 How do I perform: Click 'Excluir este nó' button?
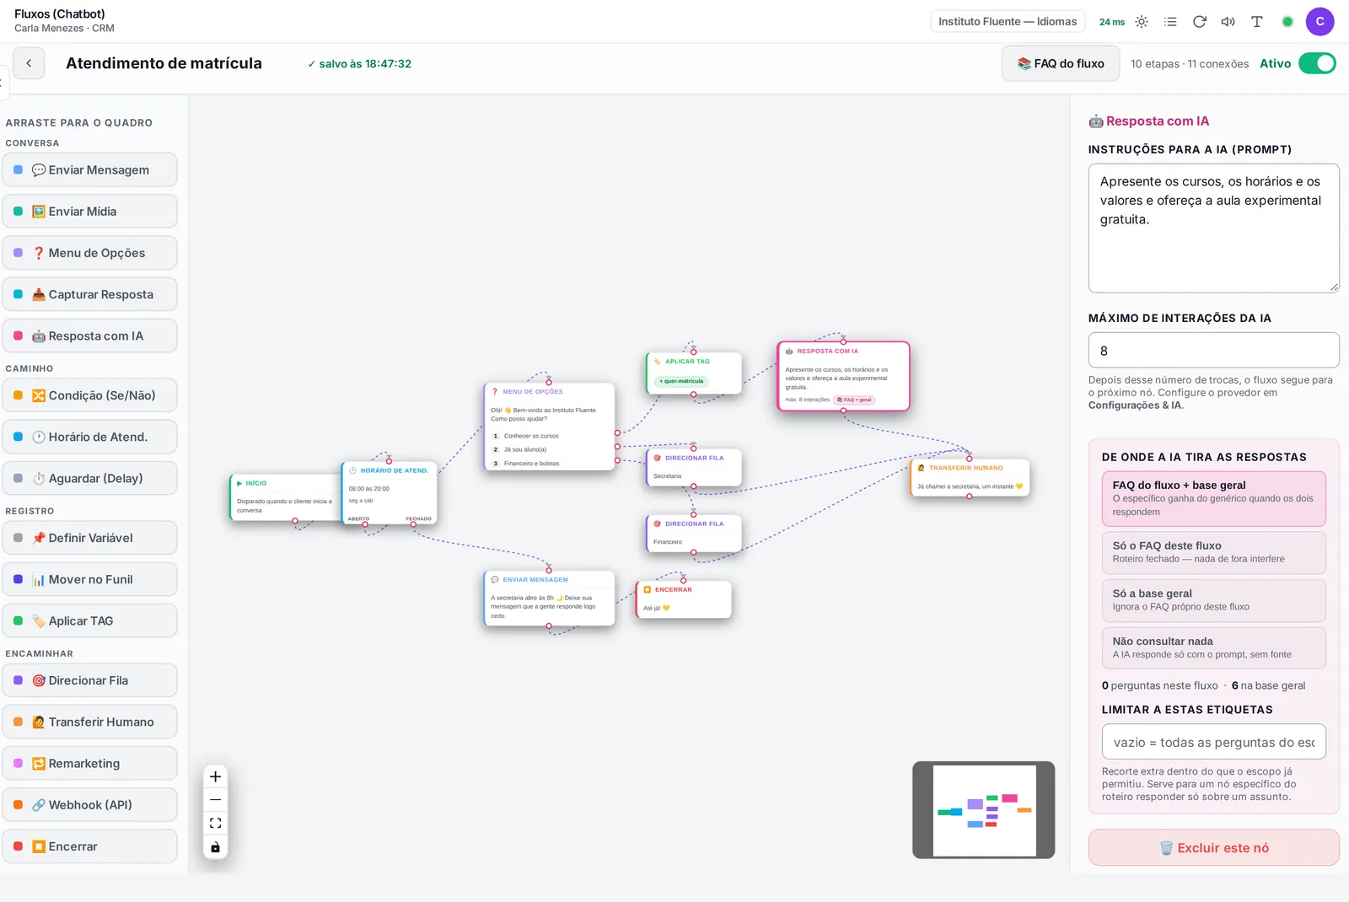pos(1213,848)
